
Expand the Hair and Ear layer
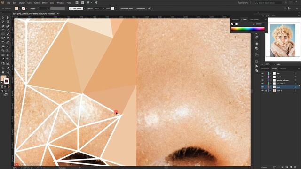(x=270, y=84)
